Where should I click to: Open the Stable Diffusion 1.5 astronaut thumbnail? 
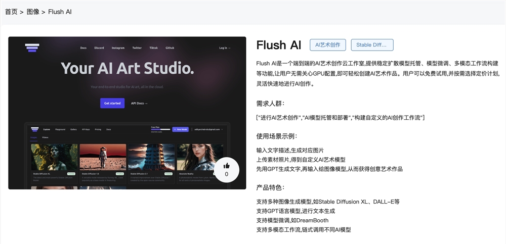pos(103,157)
